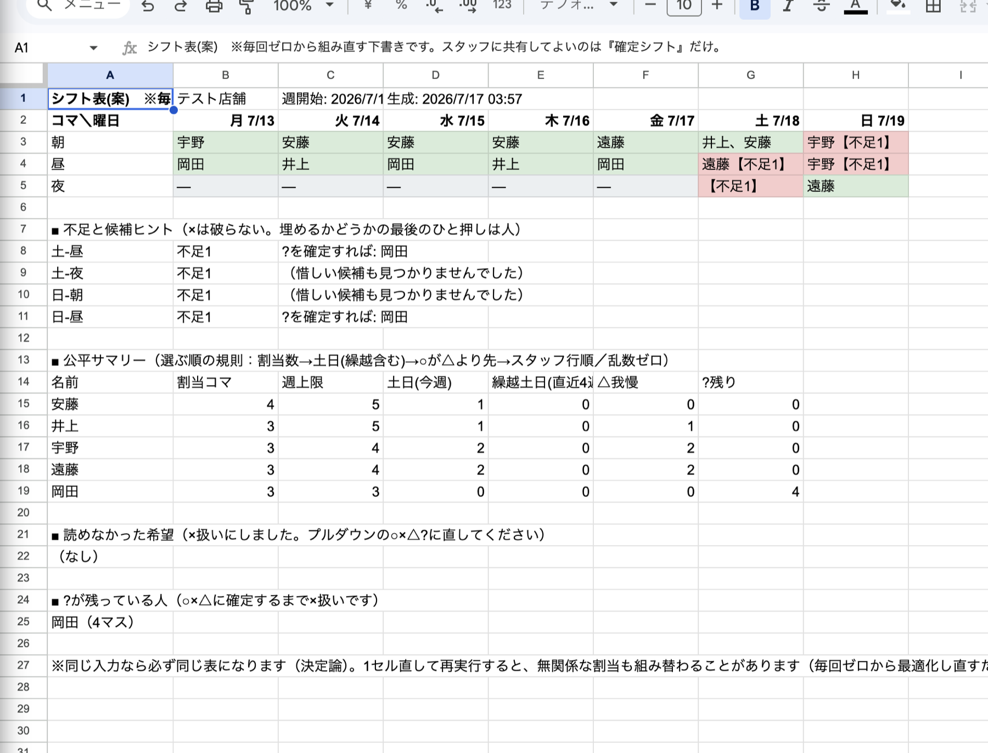Image resolution: width=988 pixels, height=753 pixels.
Task: Activate the paint format tool
Action: (x=246, y=6)
